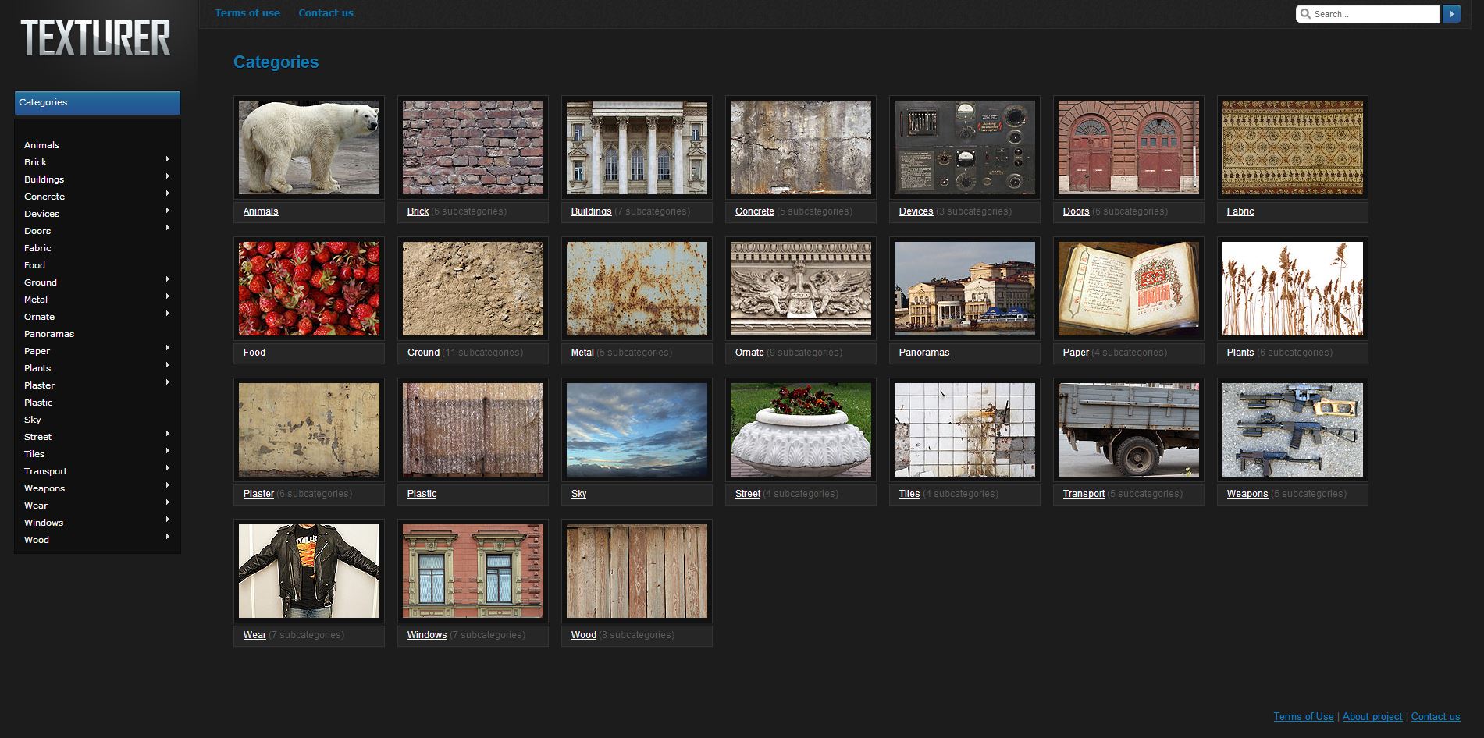Click the Categories page heading
Viewport: 1484px width, 738px height.
(276, 62)
